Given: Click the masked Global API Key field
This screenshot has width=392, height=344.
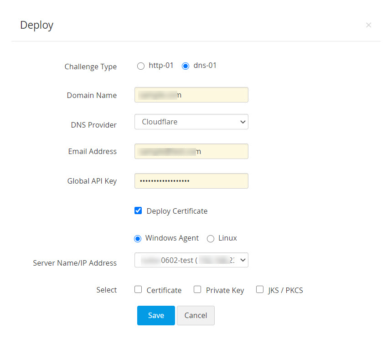Looking at the screenshot, I should point(191,181).
